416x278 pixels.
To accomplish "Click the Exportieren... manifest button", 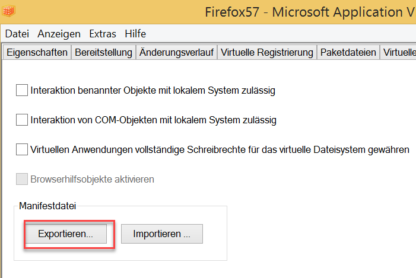I will coord(66,234).
